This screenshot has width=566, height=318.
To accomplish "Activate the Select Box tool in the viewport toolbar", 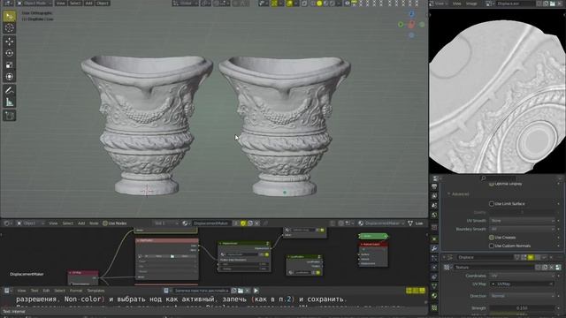I will pos(10,16).
